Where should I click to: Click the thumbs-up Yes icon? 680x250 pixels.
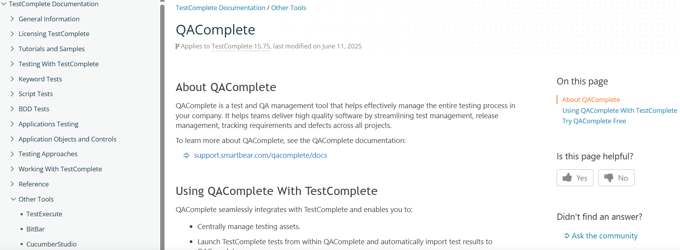point(567,178)
